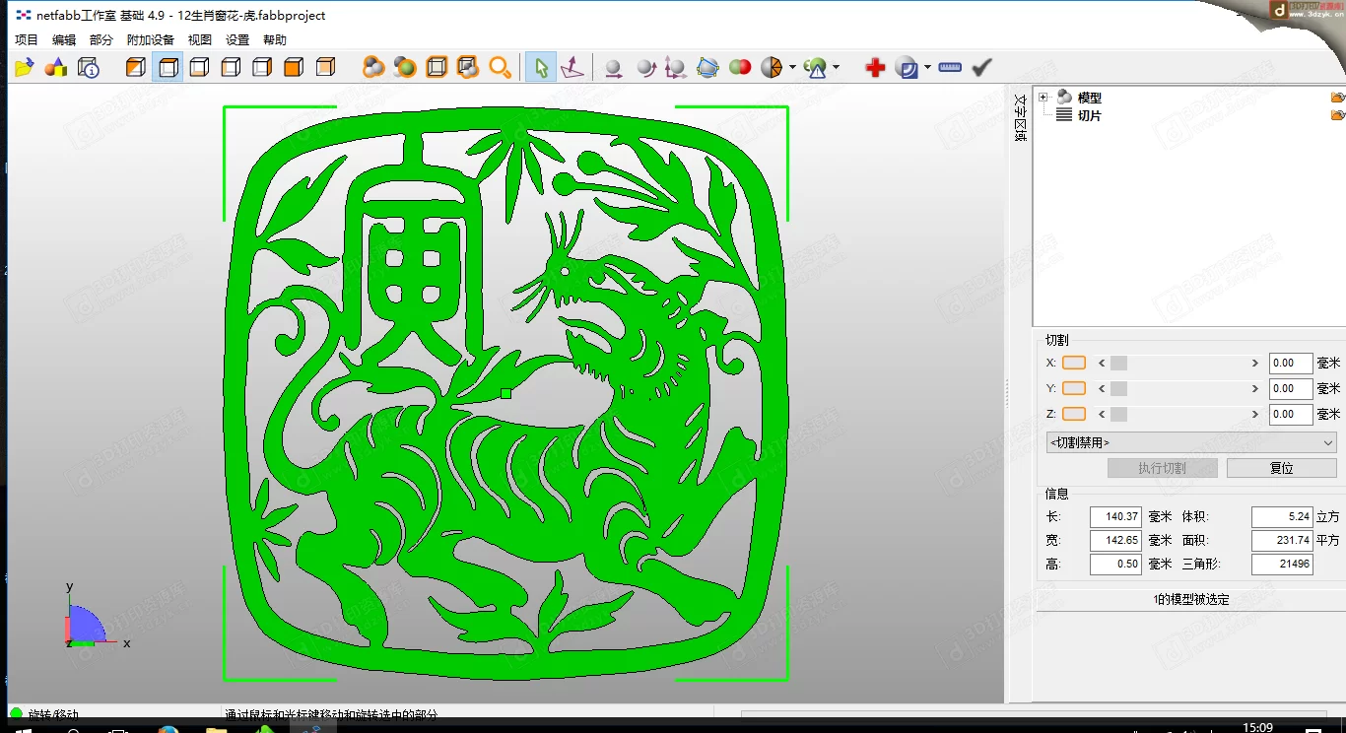The width and height of the screenshot is (1346, 733).
Task: Expand the 模型 tree node
Action: pos(1043,98)
